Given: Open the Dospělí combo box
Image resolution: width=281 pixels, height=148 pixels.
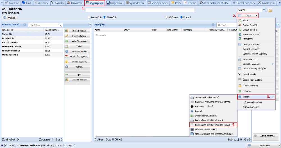Looking at the screenshot, I should 251,10.
